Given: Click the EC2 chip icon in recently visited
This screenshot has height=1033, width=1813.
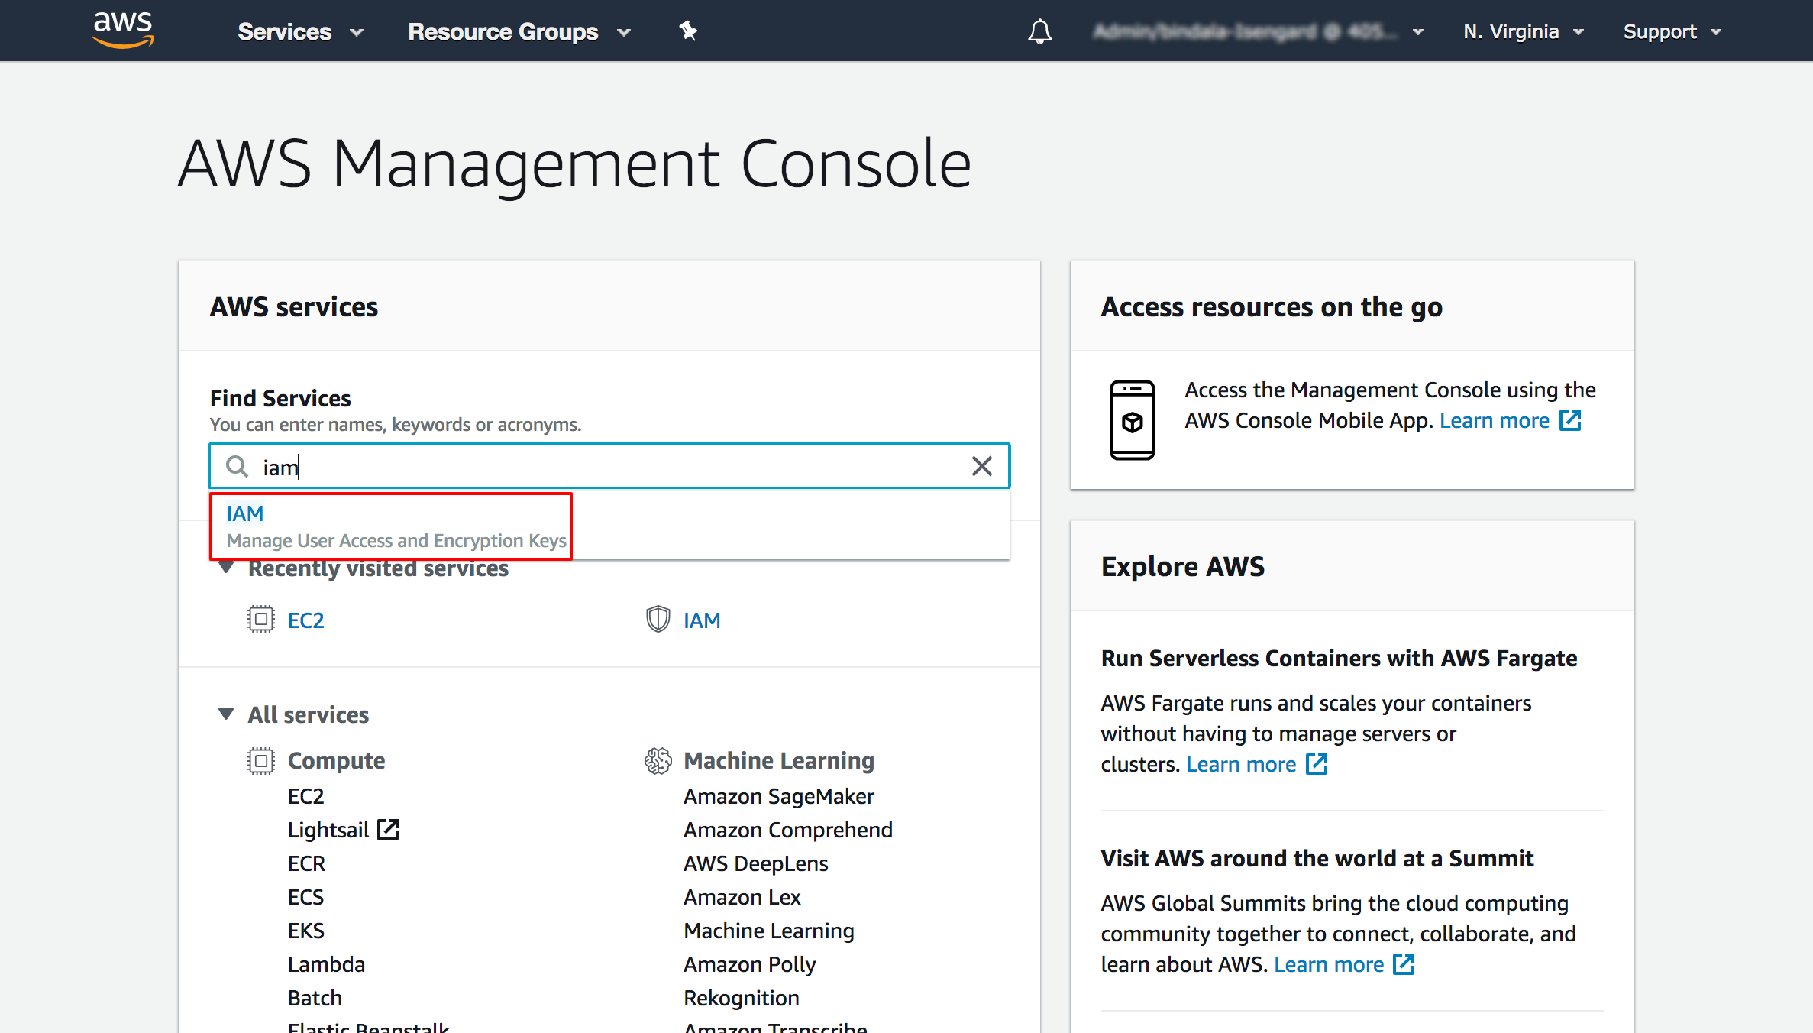Looking at the screenshot, I should pos(258,620).
